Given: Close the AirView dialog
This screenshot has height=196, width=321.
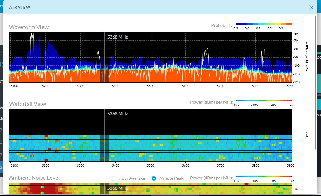Looking at the screenshot, I should tap(311, 8).
